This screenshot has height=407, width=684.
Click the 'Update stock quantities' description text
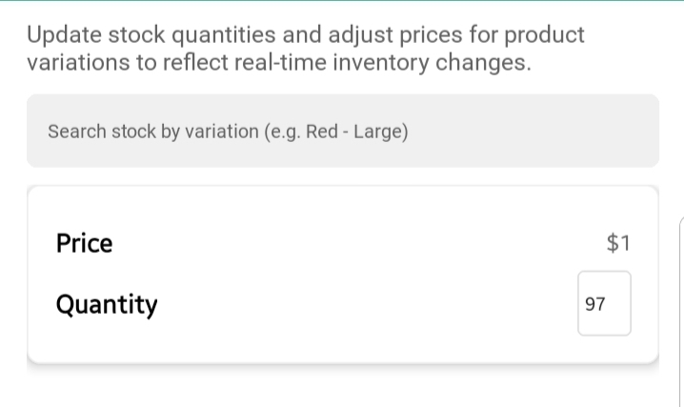point(305,35)
